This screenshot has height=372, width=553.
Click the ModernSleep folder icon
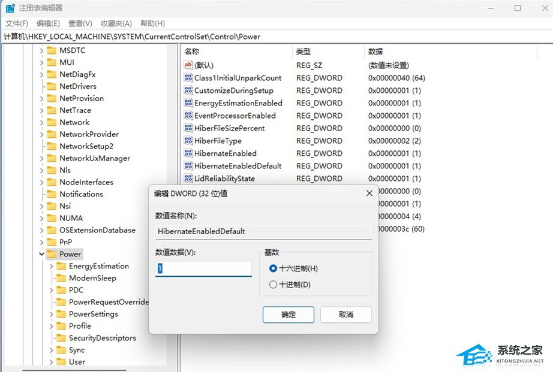[x=61, y=278]
